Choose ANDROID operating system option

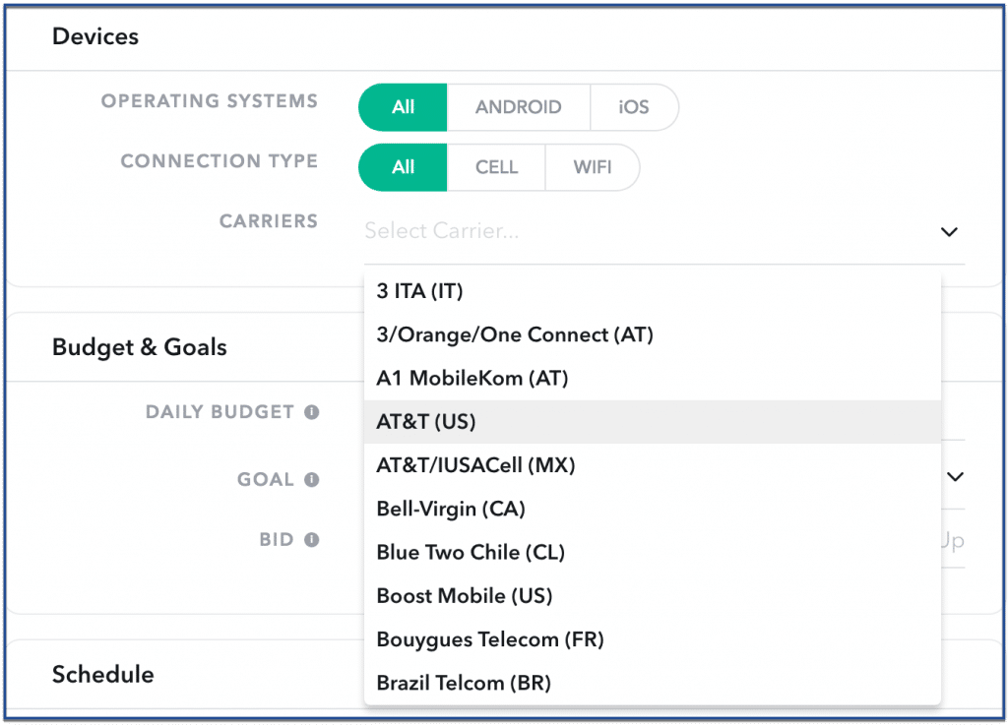[x=518, y=107]
